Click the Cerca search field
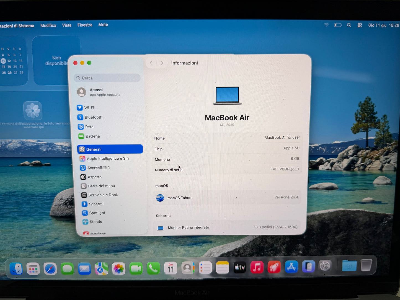This screenshot has width=400, height=300. [x=107, y=78]
